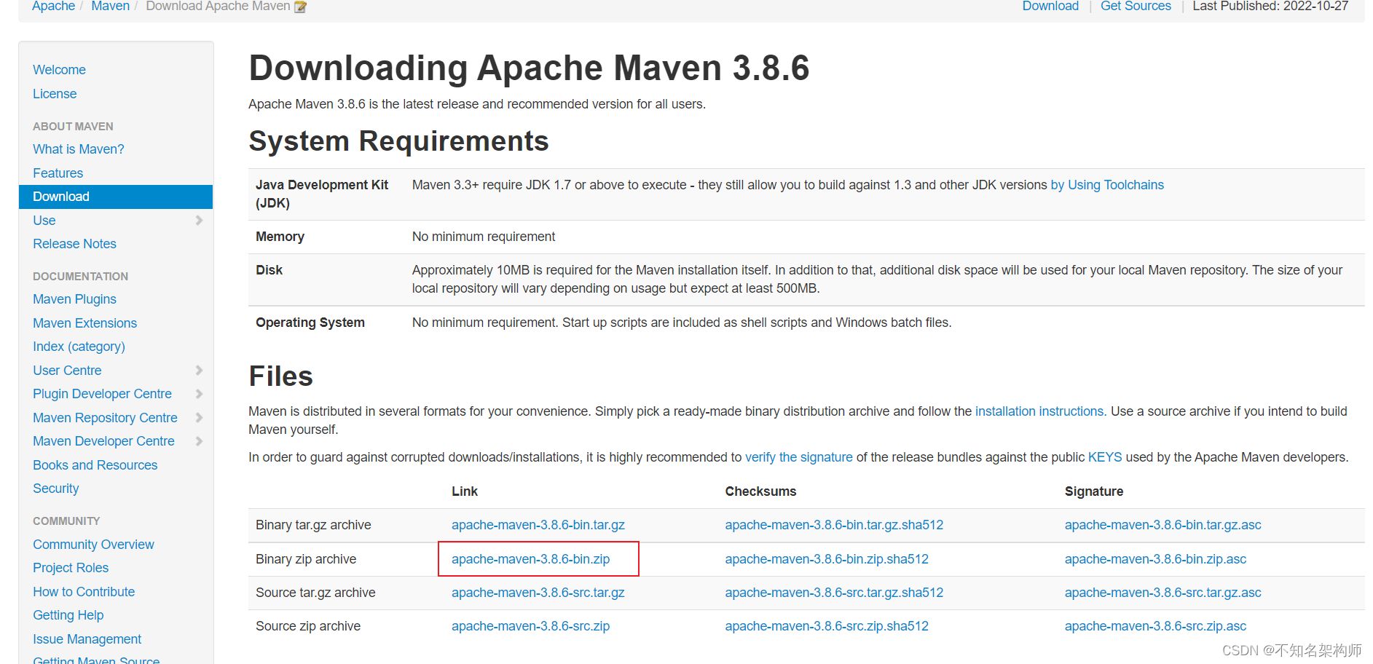Open Getting Help sidebar link

pos(68,615)
